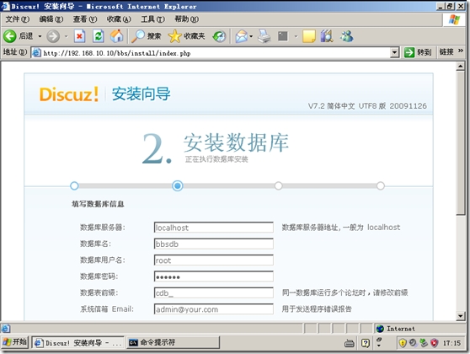
Task: Open the address bar dropdown list
Action: coord(395,53)
